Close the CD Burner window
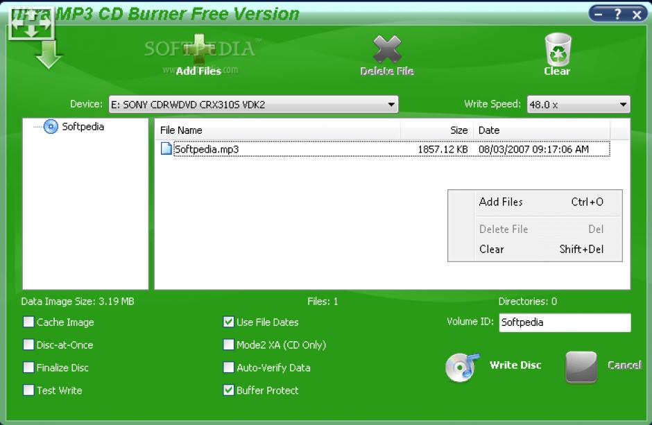The height and width of the screenshot is (425, 652). click(637, 15)
